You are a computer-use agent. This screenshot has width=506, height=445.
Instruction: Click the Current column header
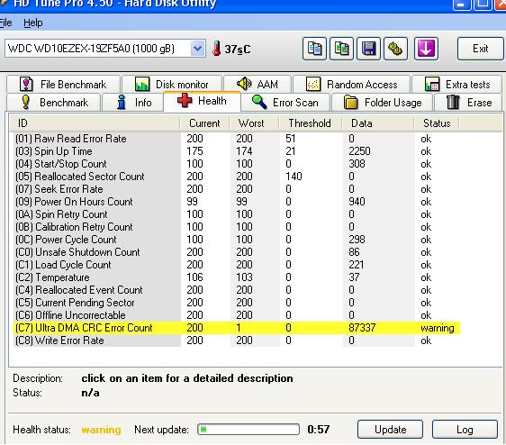[204, 123]
